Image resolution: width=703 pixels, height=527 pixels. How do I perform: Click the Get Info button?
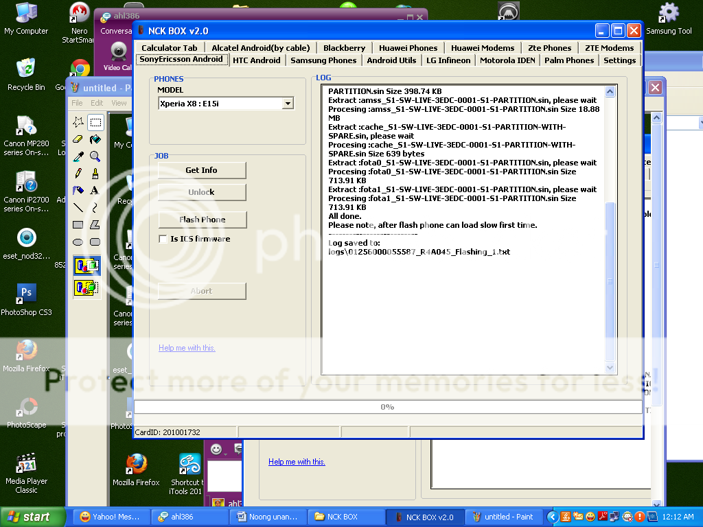tap(201, 170)
